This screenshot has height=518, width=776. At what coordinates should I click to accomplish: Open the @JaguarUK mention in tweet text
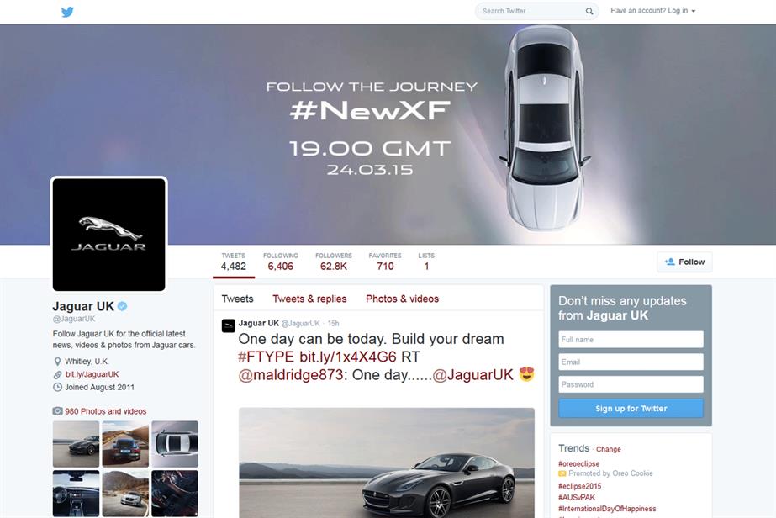coord(473,375)
